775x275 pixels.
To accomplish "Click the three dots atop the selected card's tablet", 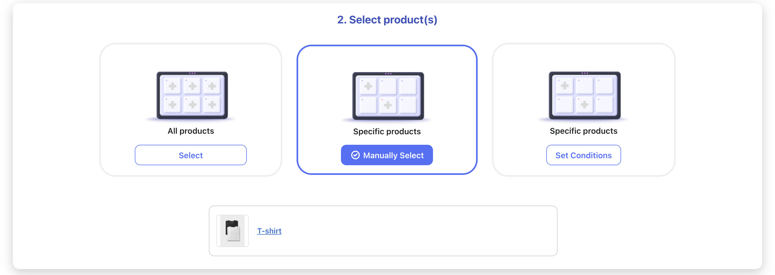I will (x=388, y=73).
